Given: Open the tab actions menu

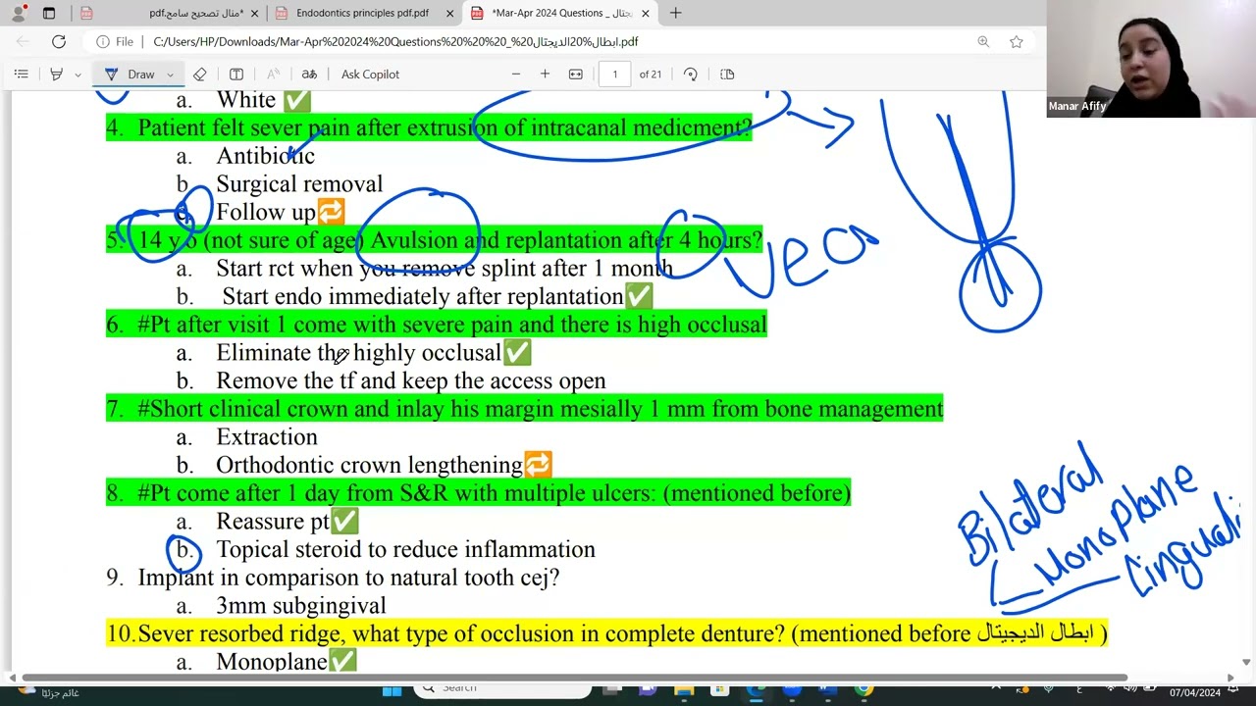Looking at the screenshot, I should 49,14.
